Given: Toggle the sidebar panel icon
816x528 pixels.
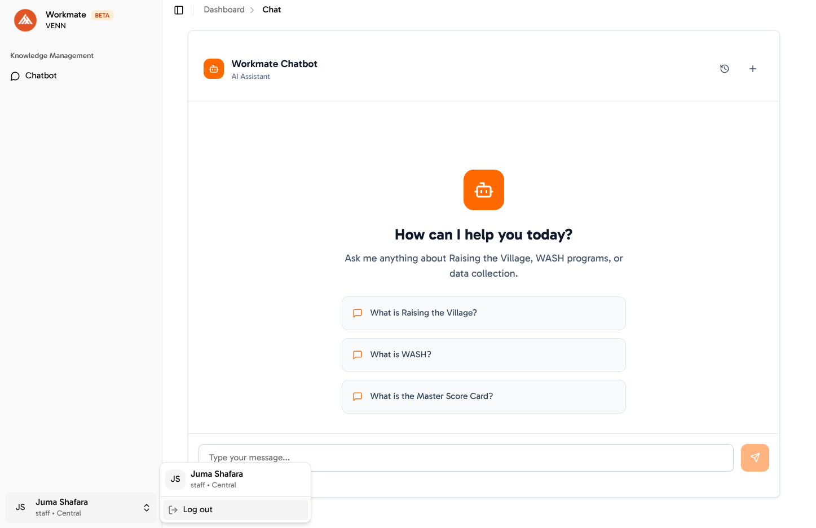Looking at the screenshot, I should tap(179, 10).
